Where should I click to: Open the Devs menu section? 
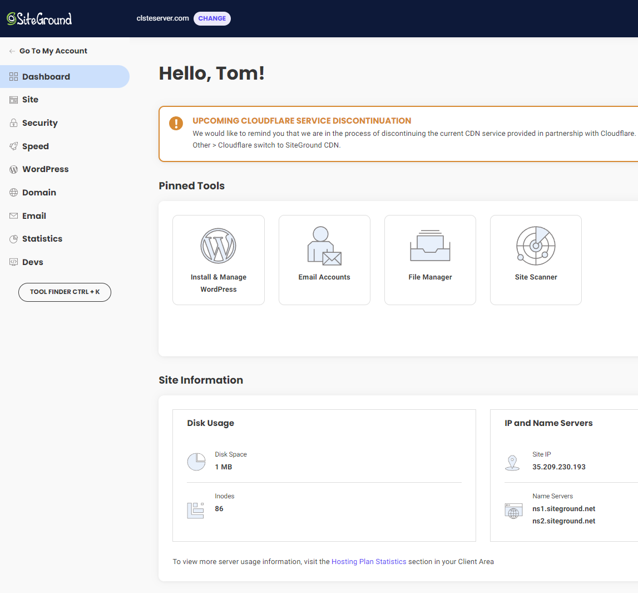(33, 262)
